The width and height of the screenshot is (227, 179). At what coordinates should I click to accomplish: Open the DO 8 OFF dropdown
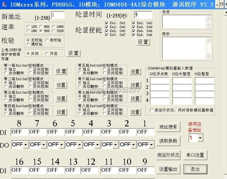click(x=26, y=145)
